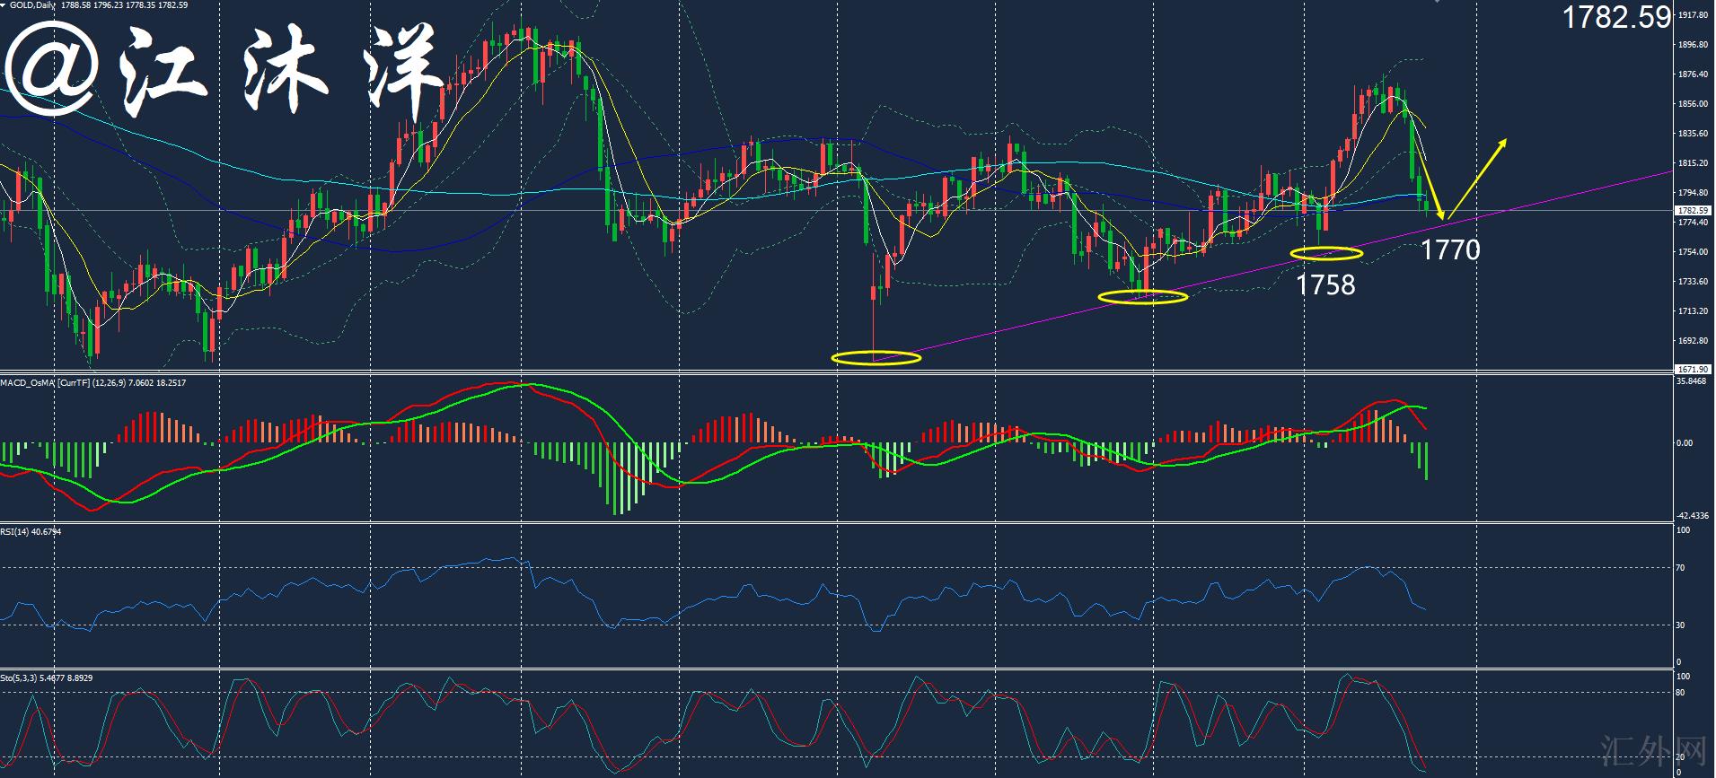Click the 1917.80 level on price axis
Image resolution: width=1716 pixels, height=778 pixels.
[1693, 15]
